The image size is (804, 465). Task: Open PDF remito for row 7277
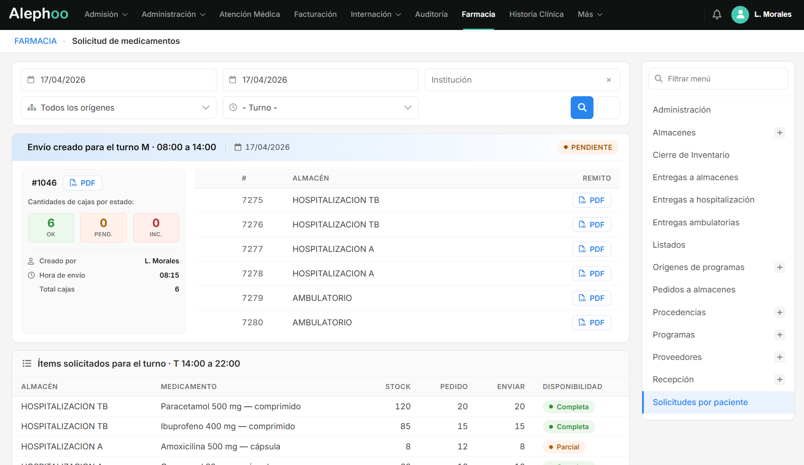point(591,249)
